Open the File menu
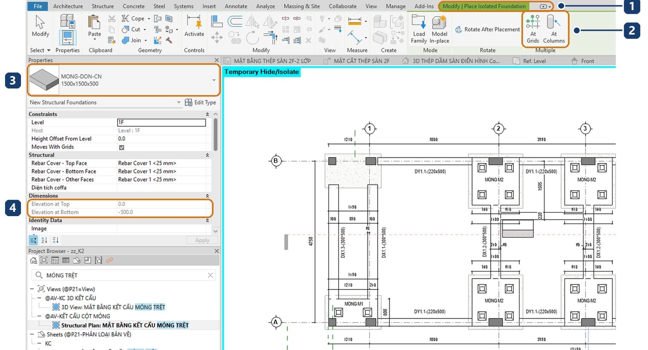The width and height of the screenshot is (648, 350). [38, 6]
